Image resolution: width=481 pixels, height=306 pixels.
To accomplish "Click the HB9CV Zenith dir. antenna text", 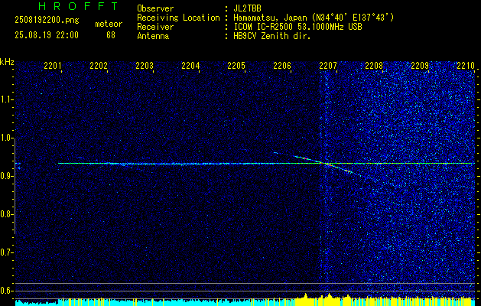I will (272, 36).
